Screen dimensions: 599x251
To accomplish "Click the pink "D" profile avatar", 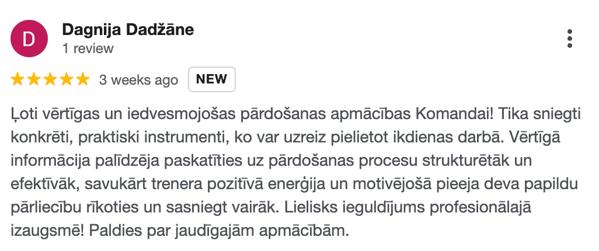I will pyautogui.click(x=29, y=39).
